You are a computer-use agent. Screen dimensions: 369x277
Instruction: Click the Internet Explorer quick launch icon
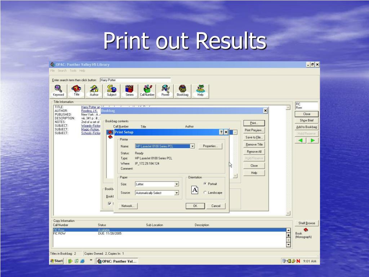tap(83, 261)
